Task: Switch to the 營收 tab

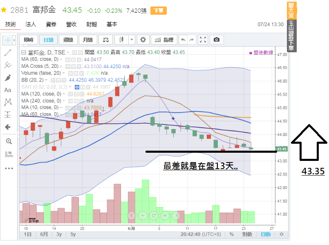Action: (72, 24)
